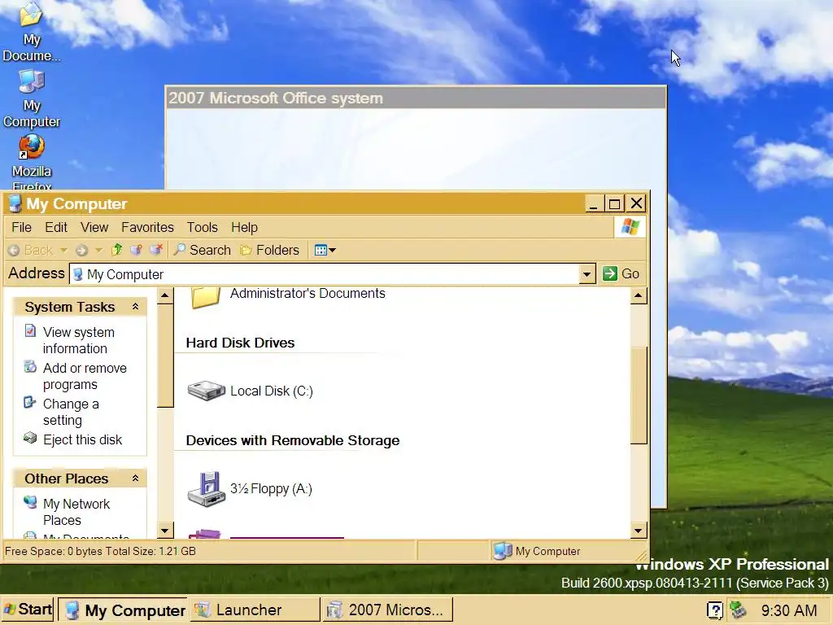
Task: Go up one folder level icon
Action: point(117,250)
